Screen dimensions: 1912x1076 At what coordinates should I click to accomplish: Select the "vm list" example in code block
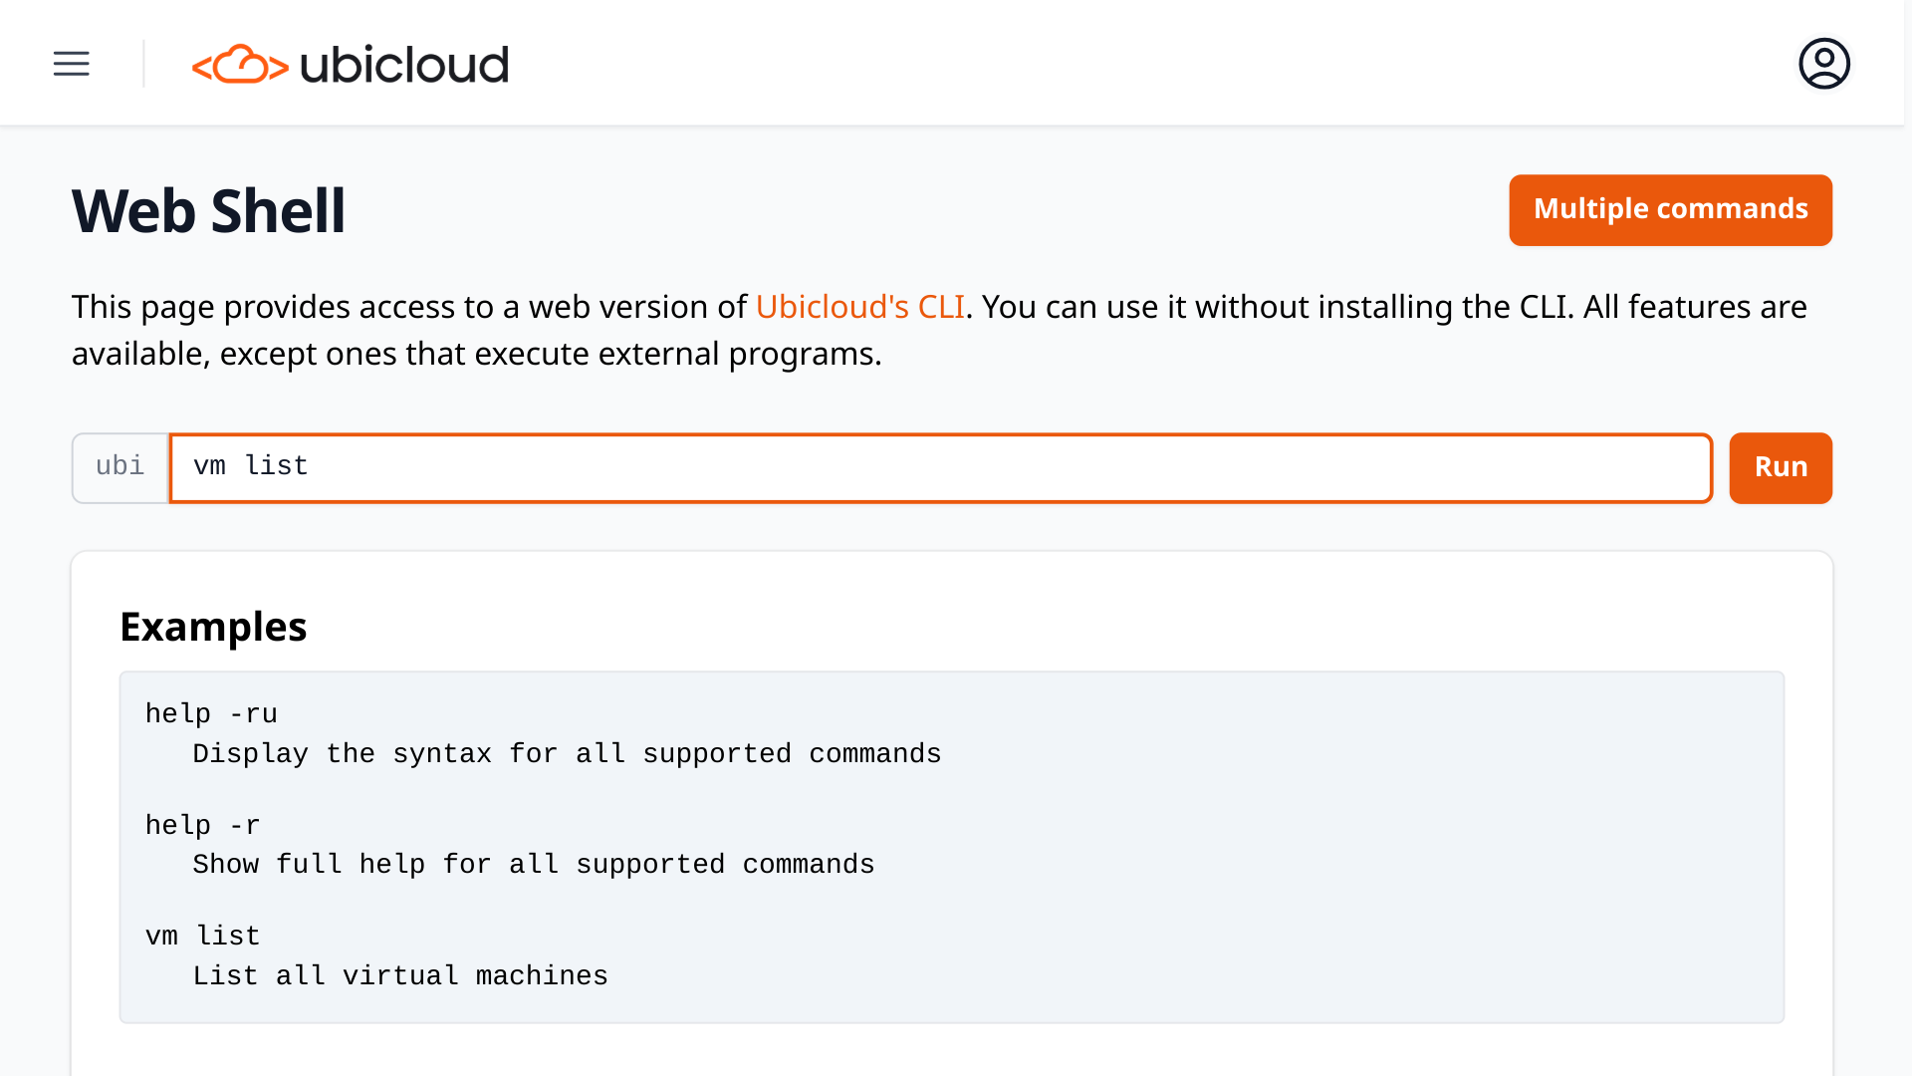click(x=202, y=937)
